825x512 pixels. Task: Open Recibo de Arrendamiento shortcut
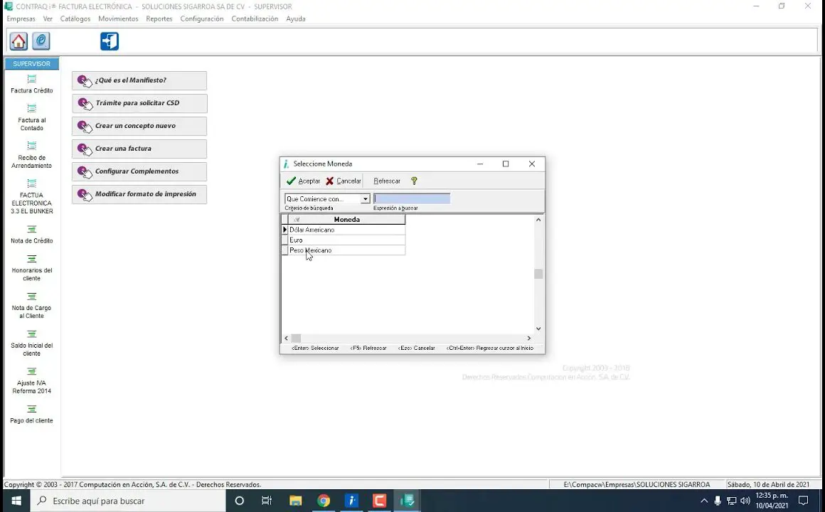pyautogui.click(x=31, y=155)
